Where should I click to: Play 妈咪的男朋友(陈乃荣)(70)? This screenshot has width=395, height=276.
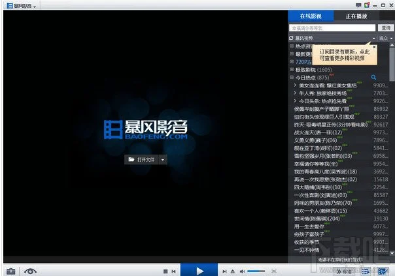click(323, 203)
